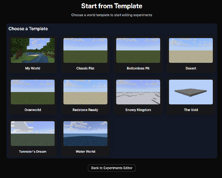Pick The Void floating platform thumbnail
This screenshot has width=222, height=178.
click(191, 92)
